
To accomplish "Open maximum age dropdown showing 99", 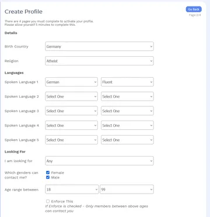I will [x=127, y=190].
